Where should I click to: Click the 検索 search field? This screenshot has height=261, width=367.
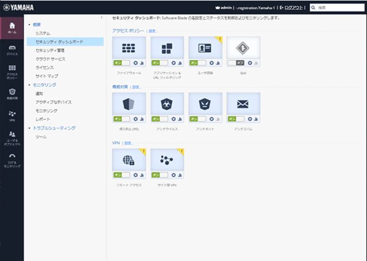click(340, 8)
